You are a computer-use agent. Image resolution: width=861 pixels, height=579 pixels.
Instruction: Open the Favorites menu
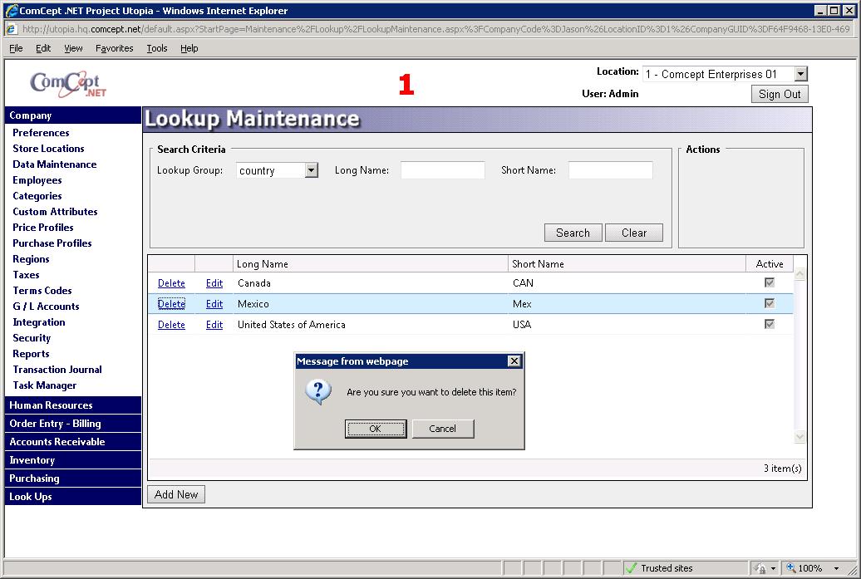tap(114, 48)
